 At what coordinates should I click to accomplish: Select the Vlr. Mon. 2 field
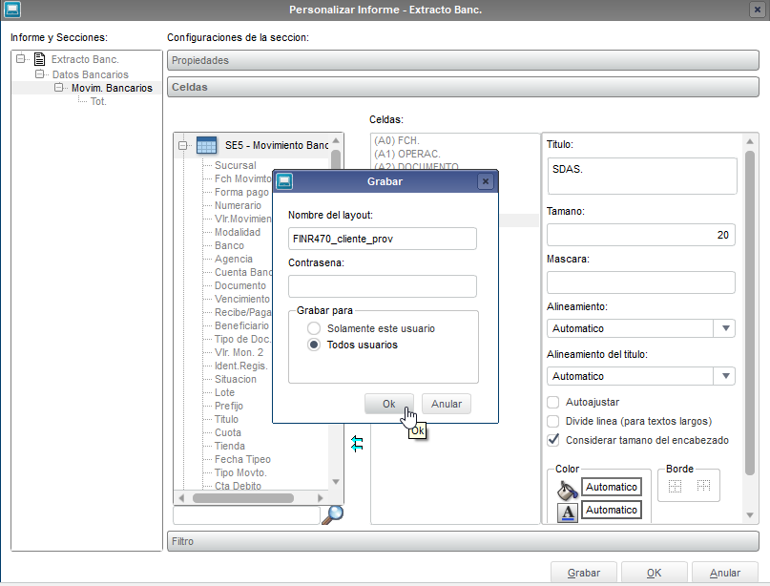point(239,352)
